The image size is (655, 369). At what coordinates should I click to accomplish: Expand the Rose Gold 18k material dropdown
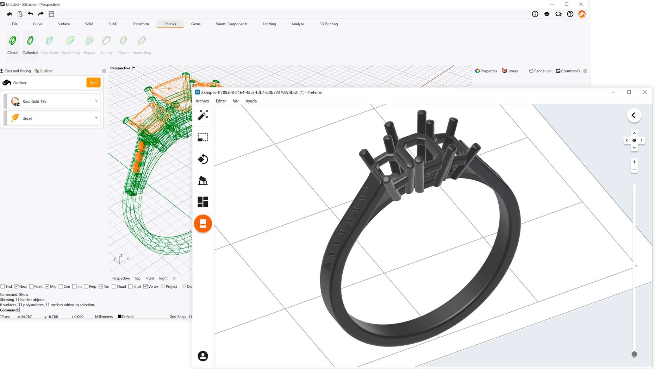click(x=96, y=101)
